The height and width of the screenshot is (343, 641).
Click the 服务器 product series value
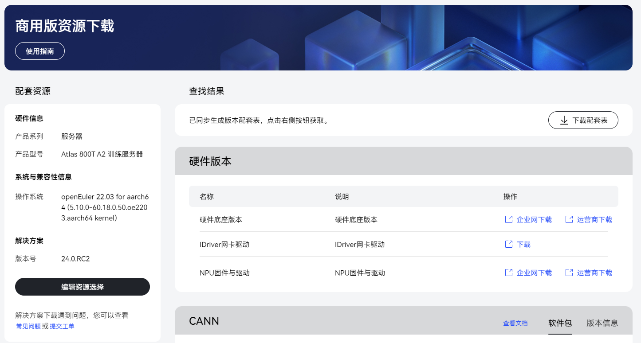(72, 136)
